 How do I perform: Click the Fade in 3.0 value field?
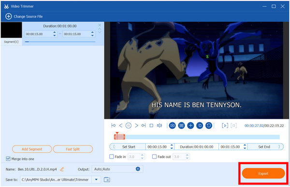(134, 157)
